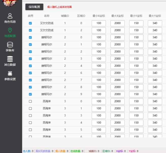166x153 pixels.
Task: Edit min X field for 赫顿玛尔 region 3
Action: coord(99,59)
